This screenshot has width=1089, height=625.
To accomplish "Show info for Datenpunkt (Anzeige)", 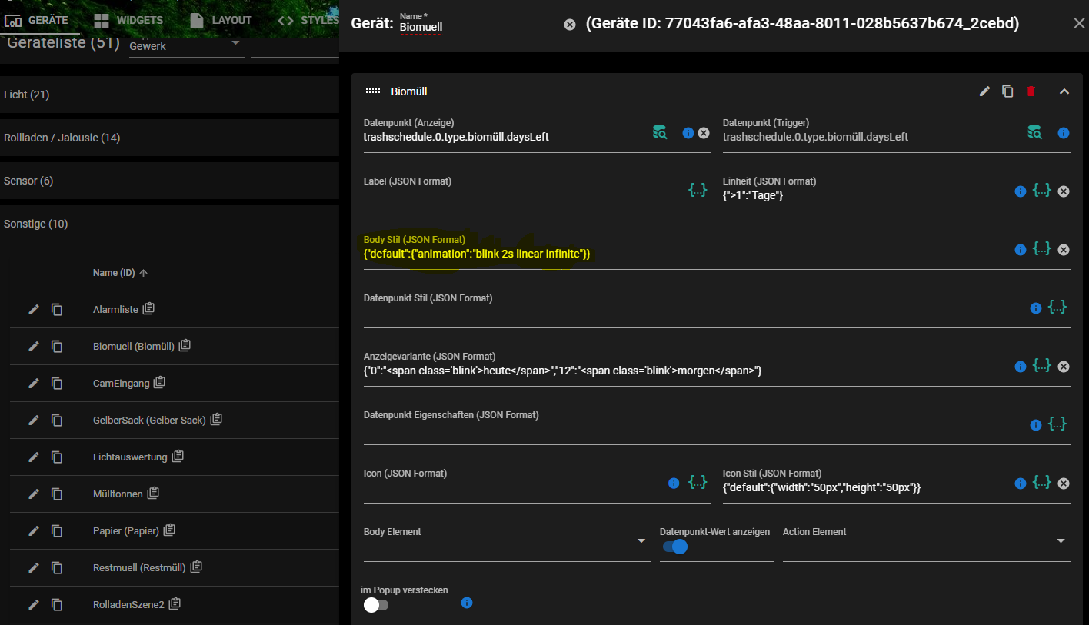I will point(688,133).
